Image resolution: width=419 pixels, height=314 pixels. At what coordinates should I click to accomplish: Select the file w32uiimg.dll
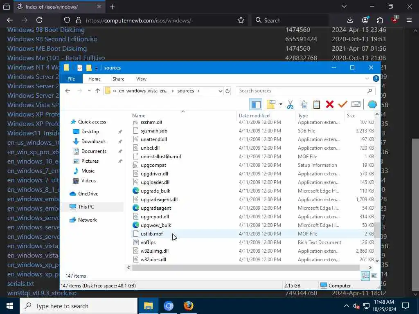[x=154, y=251]
